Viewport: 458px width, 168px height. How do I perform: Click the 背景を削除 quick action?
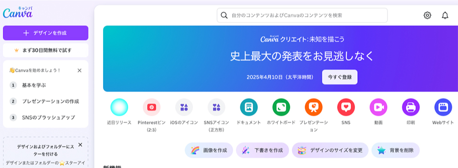point(396,150)
